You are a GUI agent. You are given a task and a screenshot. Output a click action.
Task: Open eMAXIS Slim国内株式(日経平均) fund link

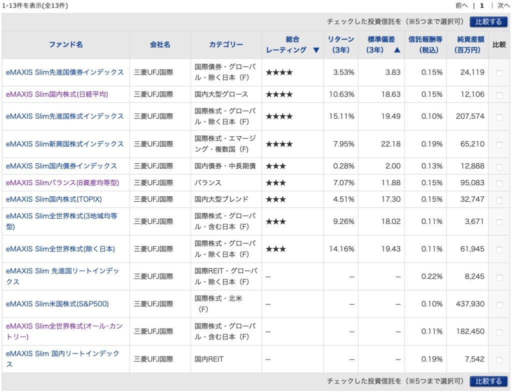pos(57,94)
